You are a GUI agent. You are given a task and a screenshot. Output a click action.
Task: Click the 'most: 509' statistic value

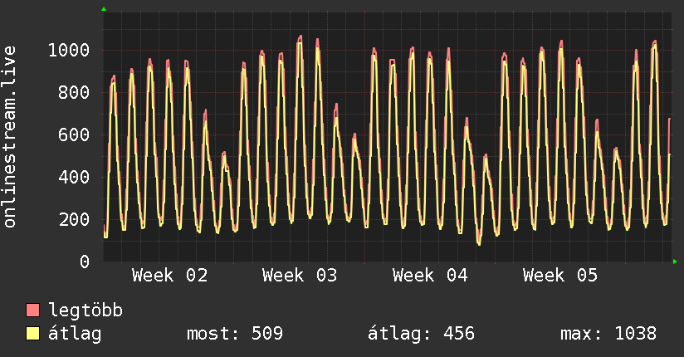236,334
